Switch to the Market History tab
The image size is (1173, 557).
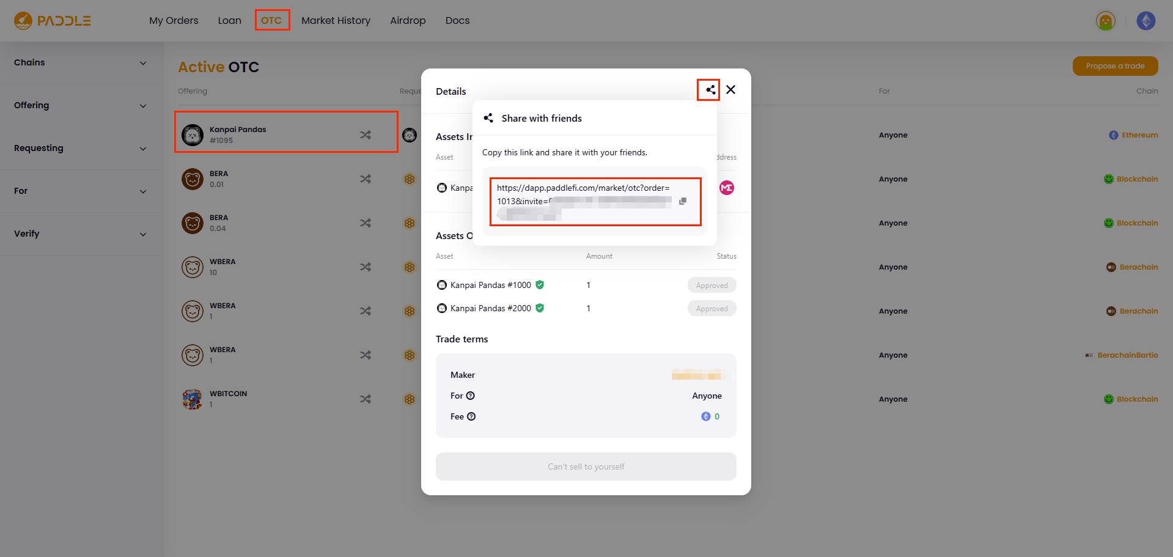pyautogui.click(x=336, y=21)
